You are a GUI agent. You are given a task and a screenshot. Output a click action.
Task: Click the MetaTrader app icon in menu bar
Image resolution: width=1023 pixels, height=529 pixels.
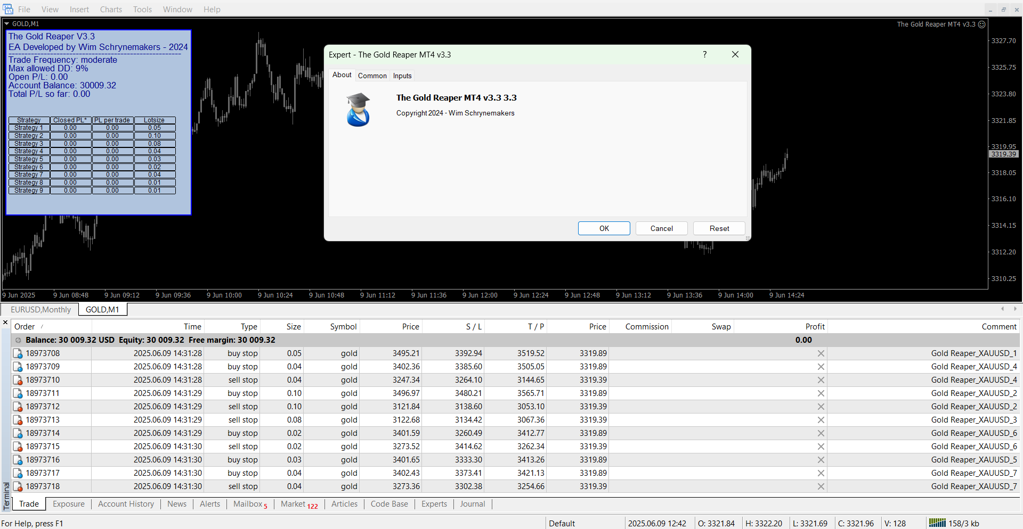7,9
